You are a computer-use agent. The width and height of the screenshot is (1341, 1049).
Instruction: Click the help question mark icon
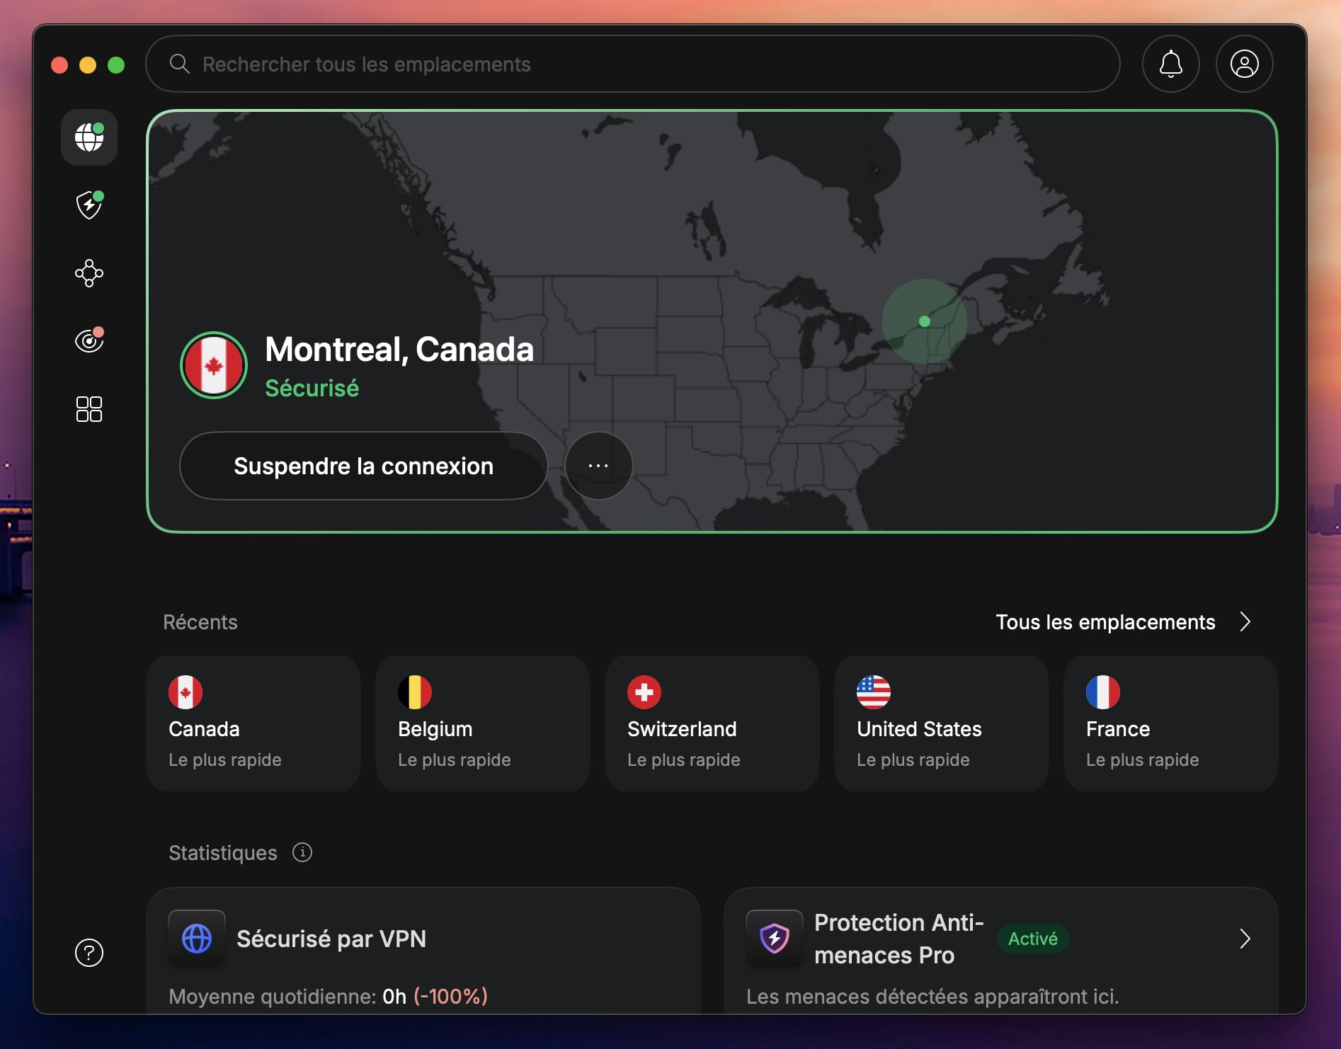pyautogui.click(x=88, y=953)
